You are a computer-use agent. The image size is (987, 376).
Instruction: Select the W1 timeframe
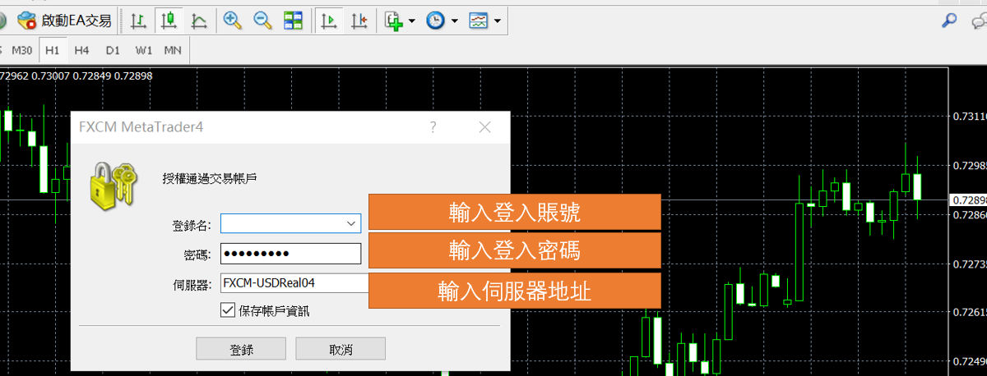click(144, 50)
